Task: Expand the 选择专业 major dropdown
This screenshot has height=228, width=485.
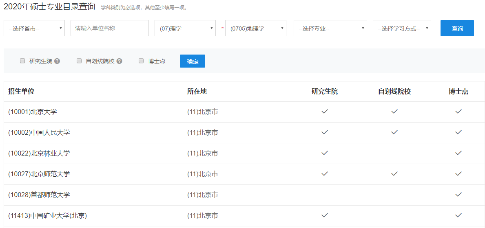Action: coord(330,28)
